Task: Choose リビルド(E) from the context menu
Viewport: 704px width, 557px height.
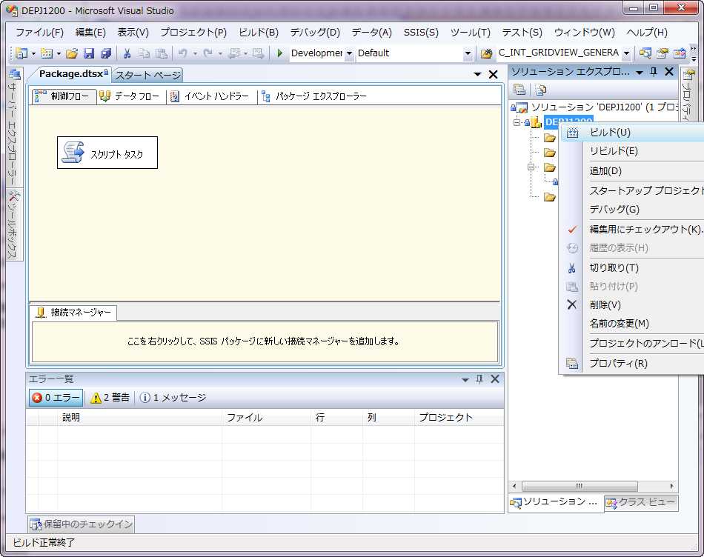Action: coord(633,151)
